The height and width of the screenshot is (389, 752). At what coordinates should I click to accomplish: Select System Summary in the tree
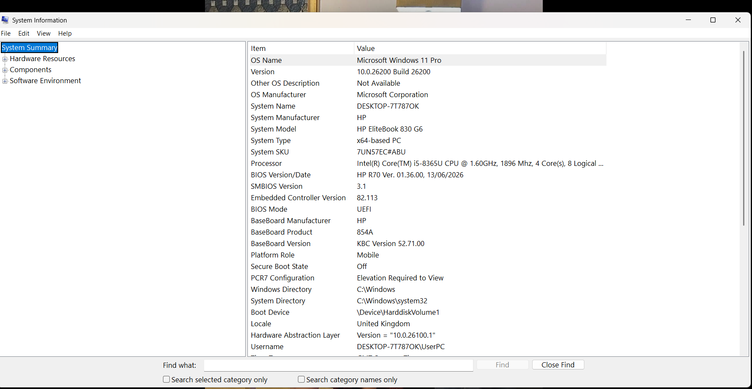point(30,48)
